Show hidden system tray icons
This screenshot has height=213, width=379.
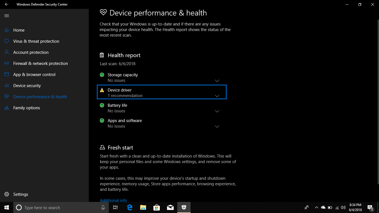pos(316,207)
